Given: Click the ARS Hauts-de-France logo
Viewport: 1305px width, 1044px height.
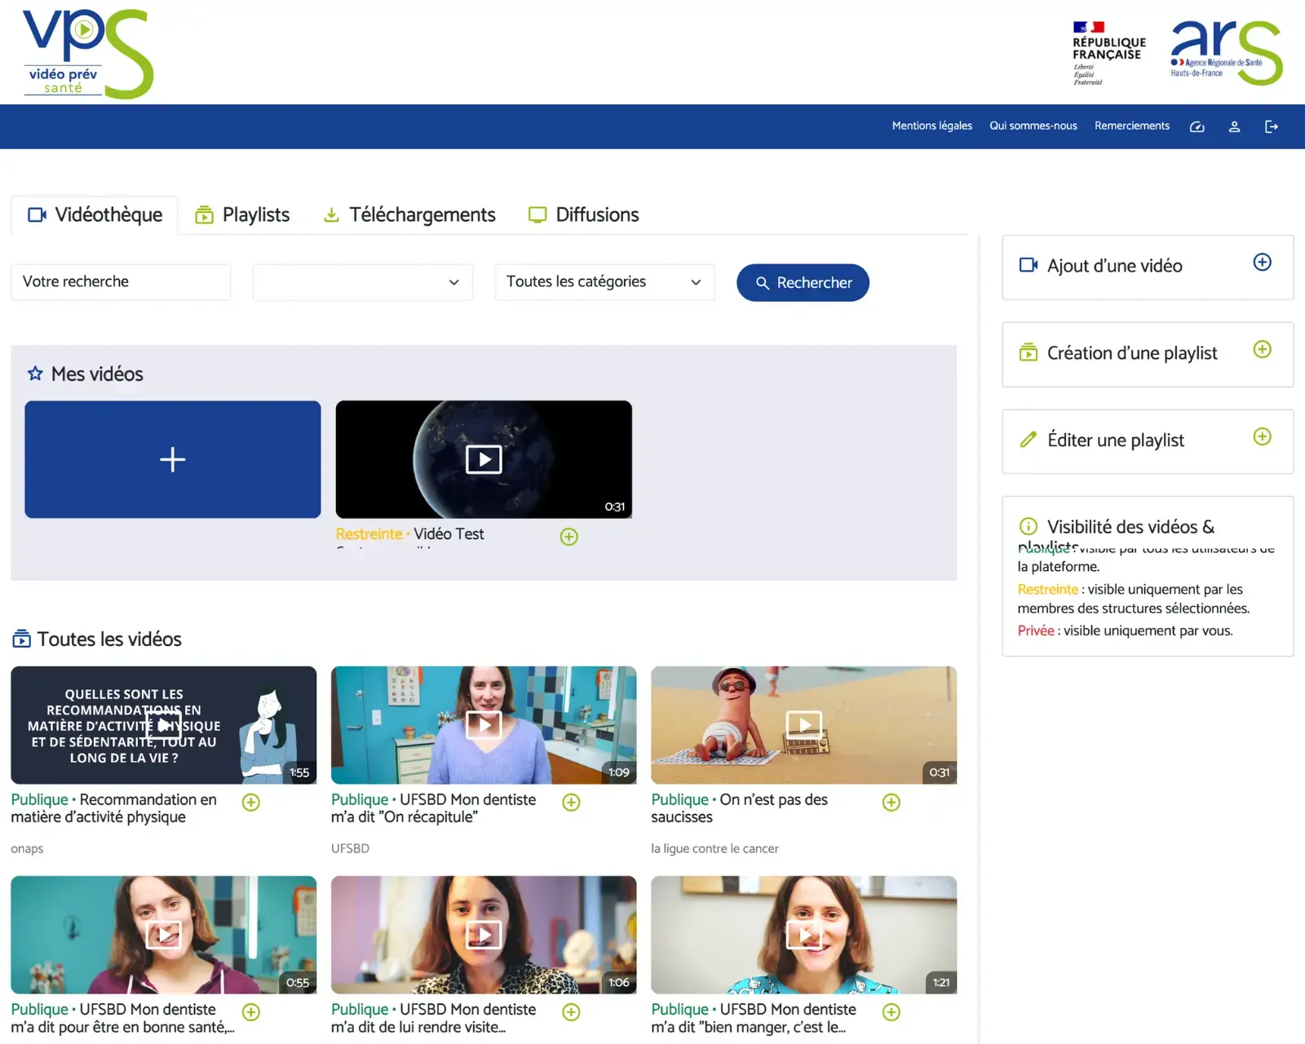Looking at the screenshot, I should click(x=1226, y=54).
